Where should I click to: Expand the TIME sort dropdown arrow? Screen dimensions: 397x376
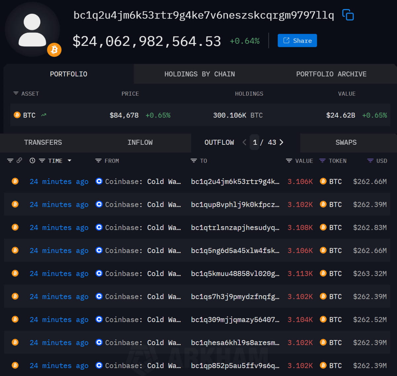coord(69,161)
